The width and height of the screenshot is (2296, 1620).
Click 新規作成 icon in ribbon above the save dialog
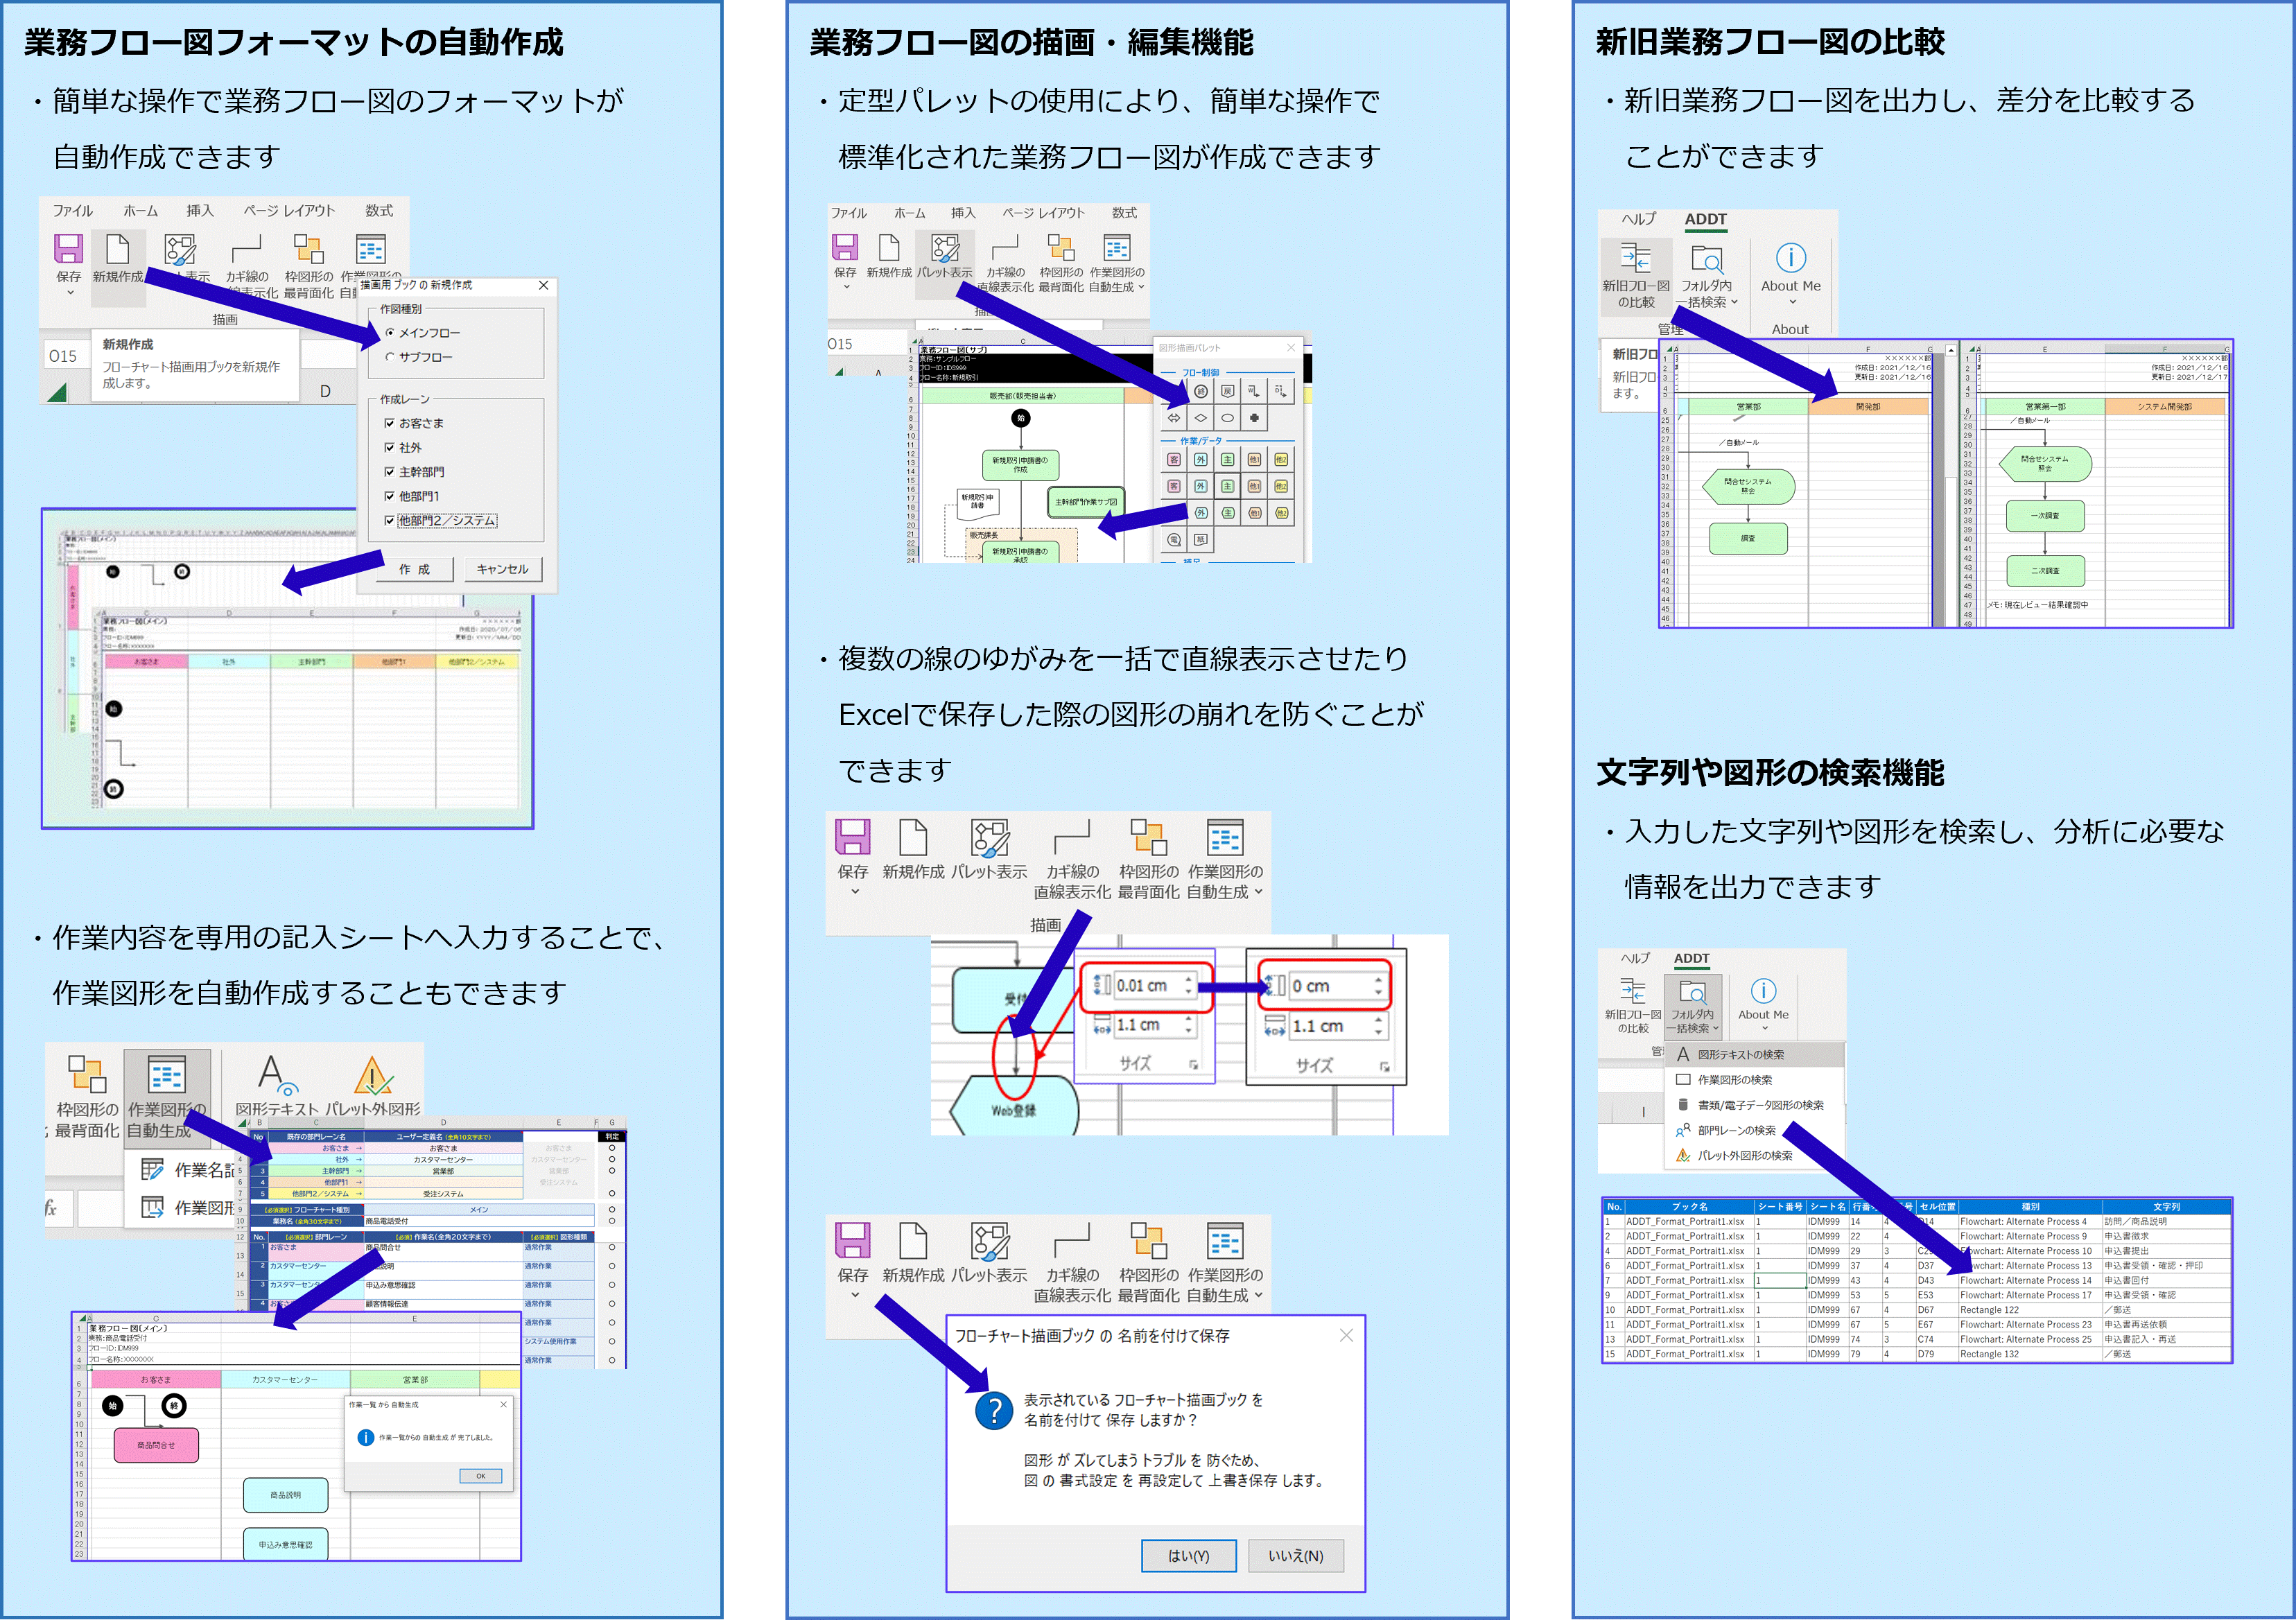click(x=913, y=1240)
